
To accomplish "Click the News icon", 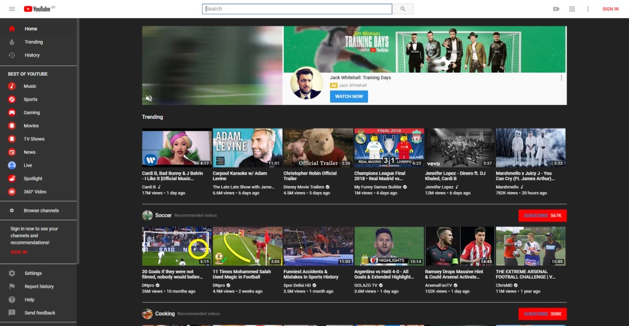I will [12, 152].
